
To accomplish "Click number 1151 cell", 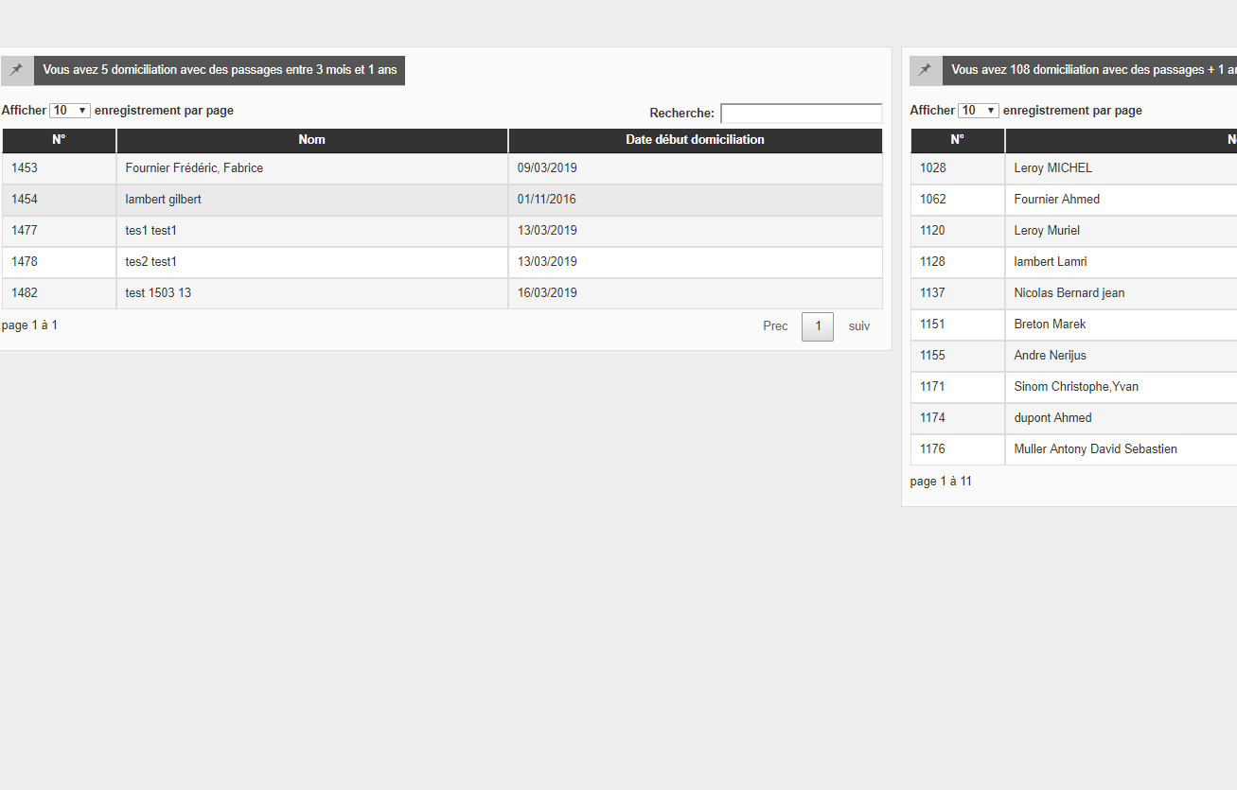I will (958, 325).
